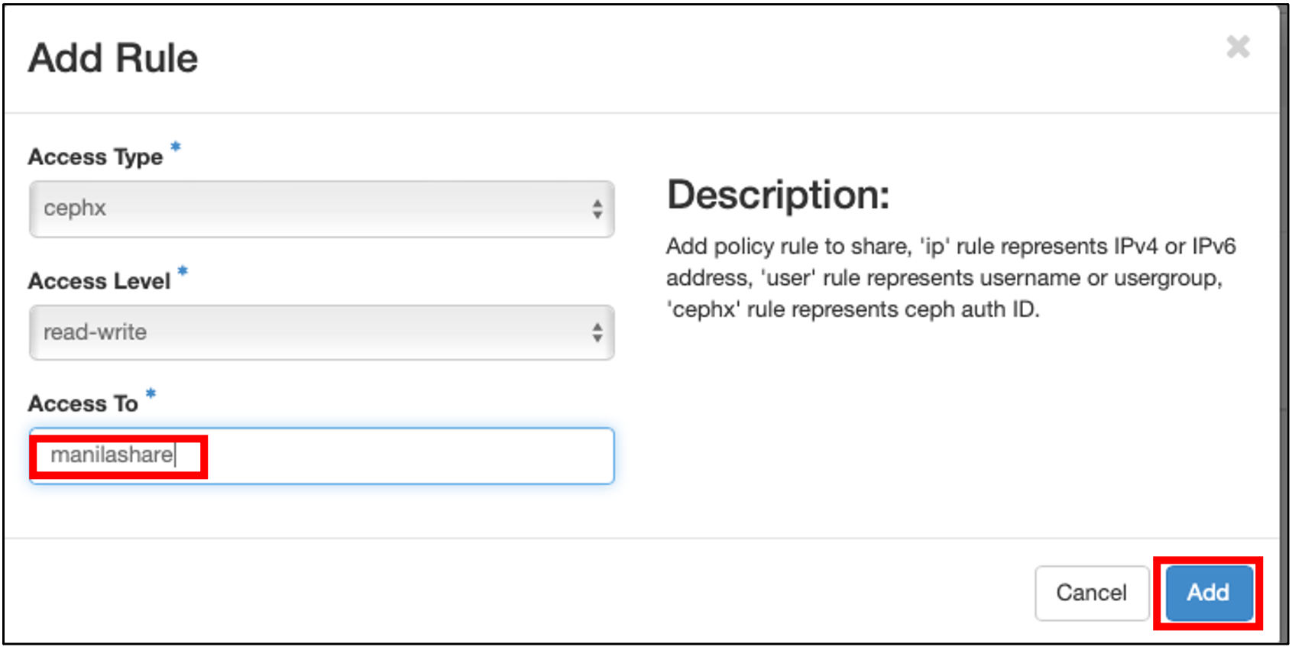Screen dimensions: 1292x647
Task: Click the Add Rule dialog title
Action: coord(113,58)
